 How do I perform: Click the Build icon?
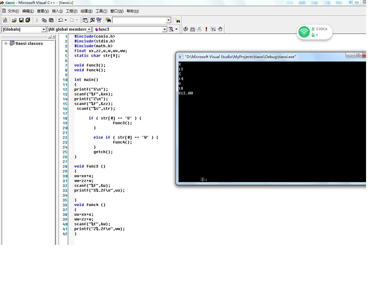192,29
